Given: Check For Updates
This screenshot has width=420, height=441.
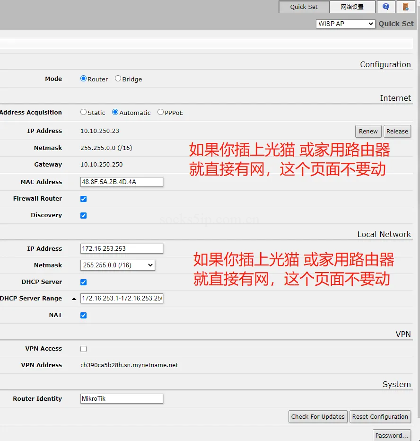Looking at the screenshot, I should pyautogui.click(x=317, y=417).
